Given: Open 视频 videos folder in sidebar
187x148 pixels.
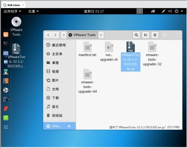Looking at the screenshot, I should tap(60, 71).
